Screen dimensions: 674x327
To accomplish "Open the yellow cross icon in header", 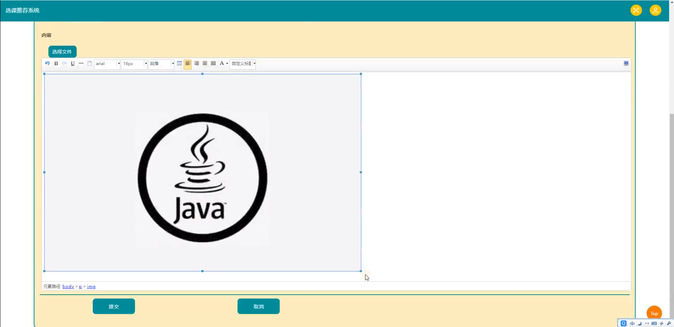I will [x=636, y=10].
